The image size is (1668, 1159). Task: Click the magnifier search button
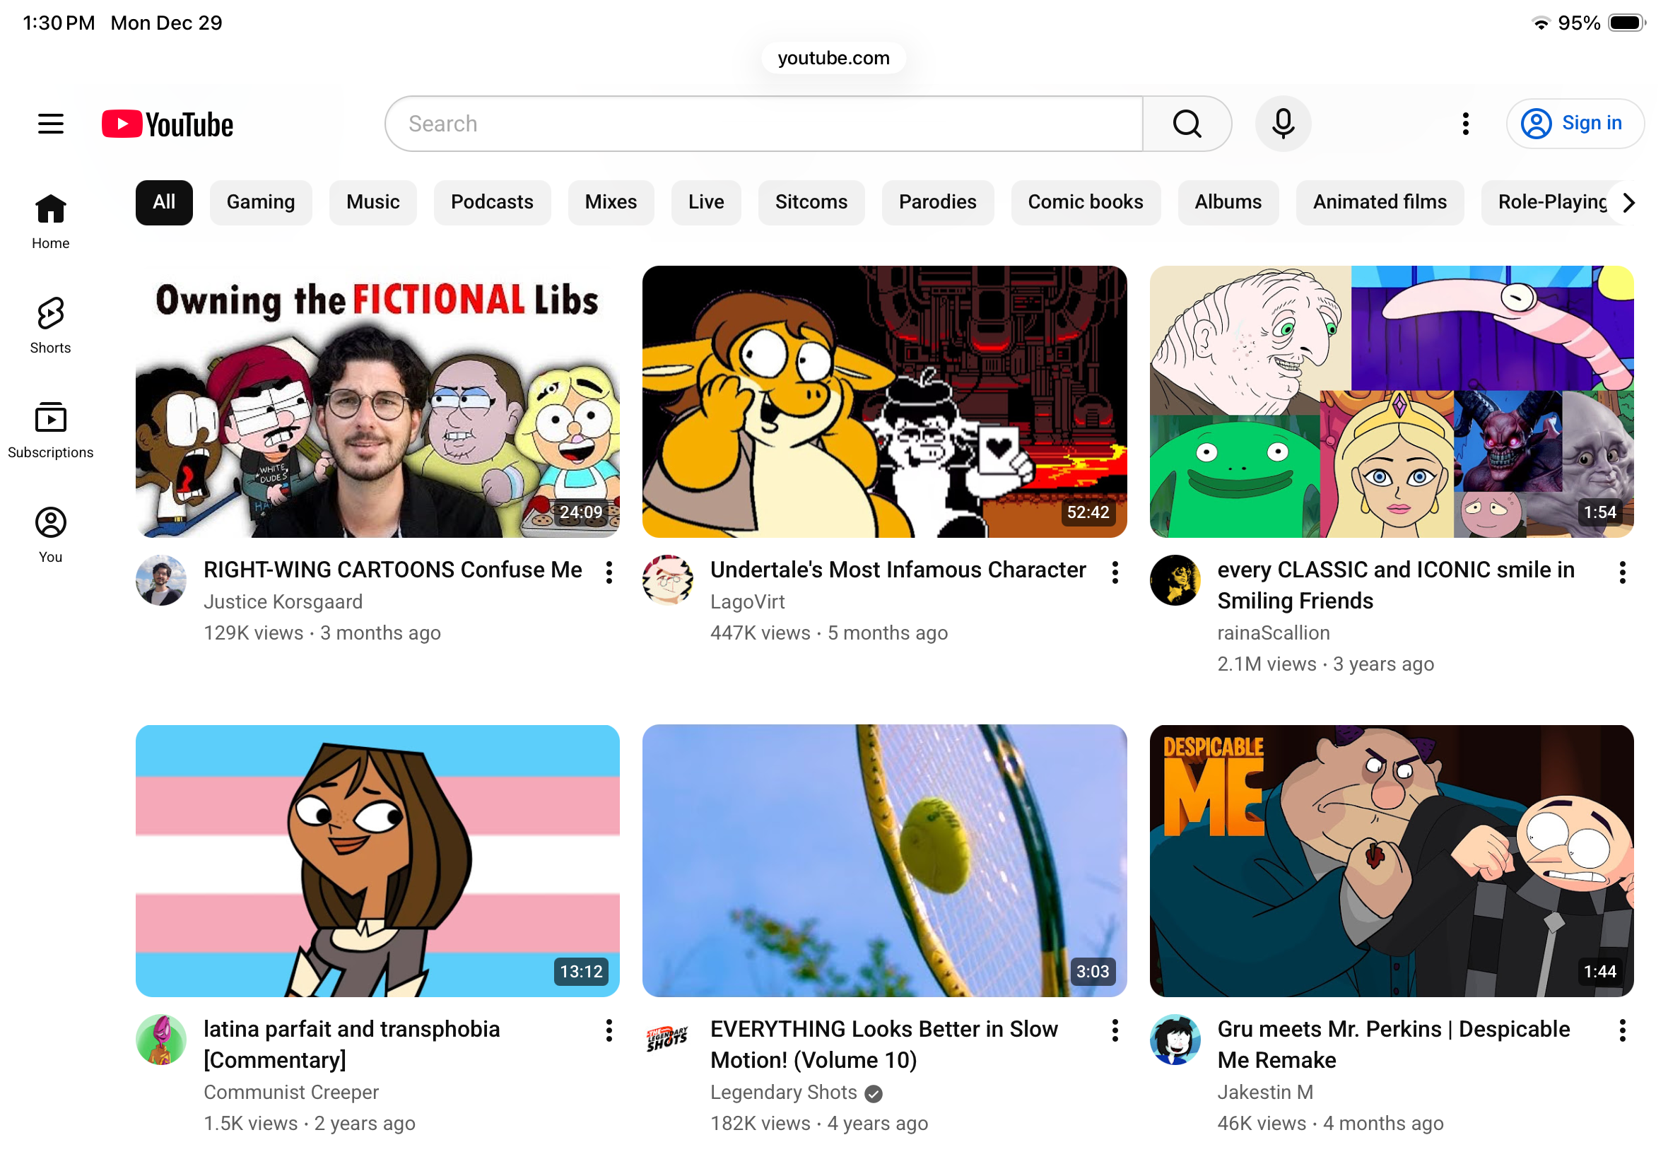(1186, 124)
